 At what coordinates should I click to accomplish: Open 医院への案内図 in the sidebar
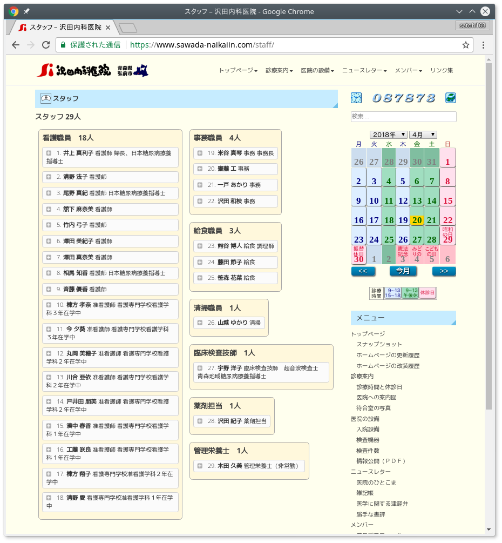click(x=376, y=398)
